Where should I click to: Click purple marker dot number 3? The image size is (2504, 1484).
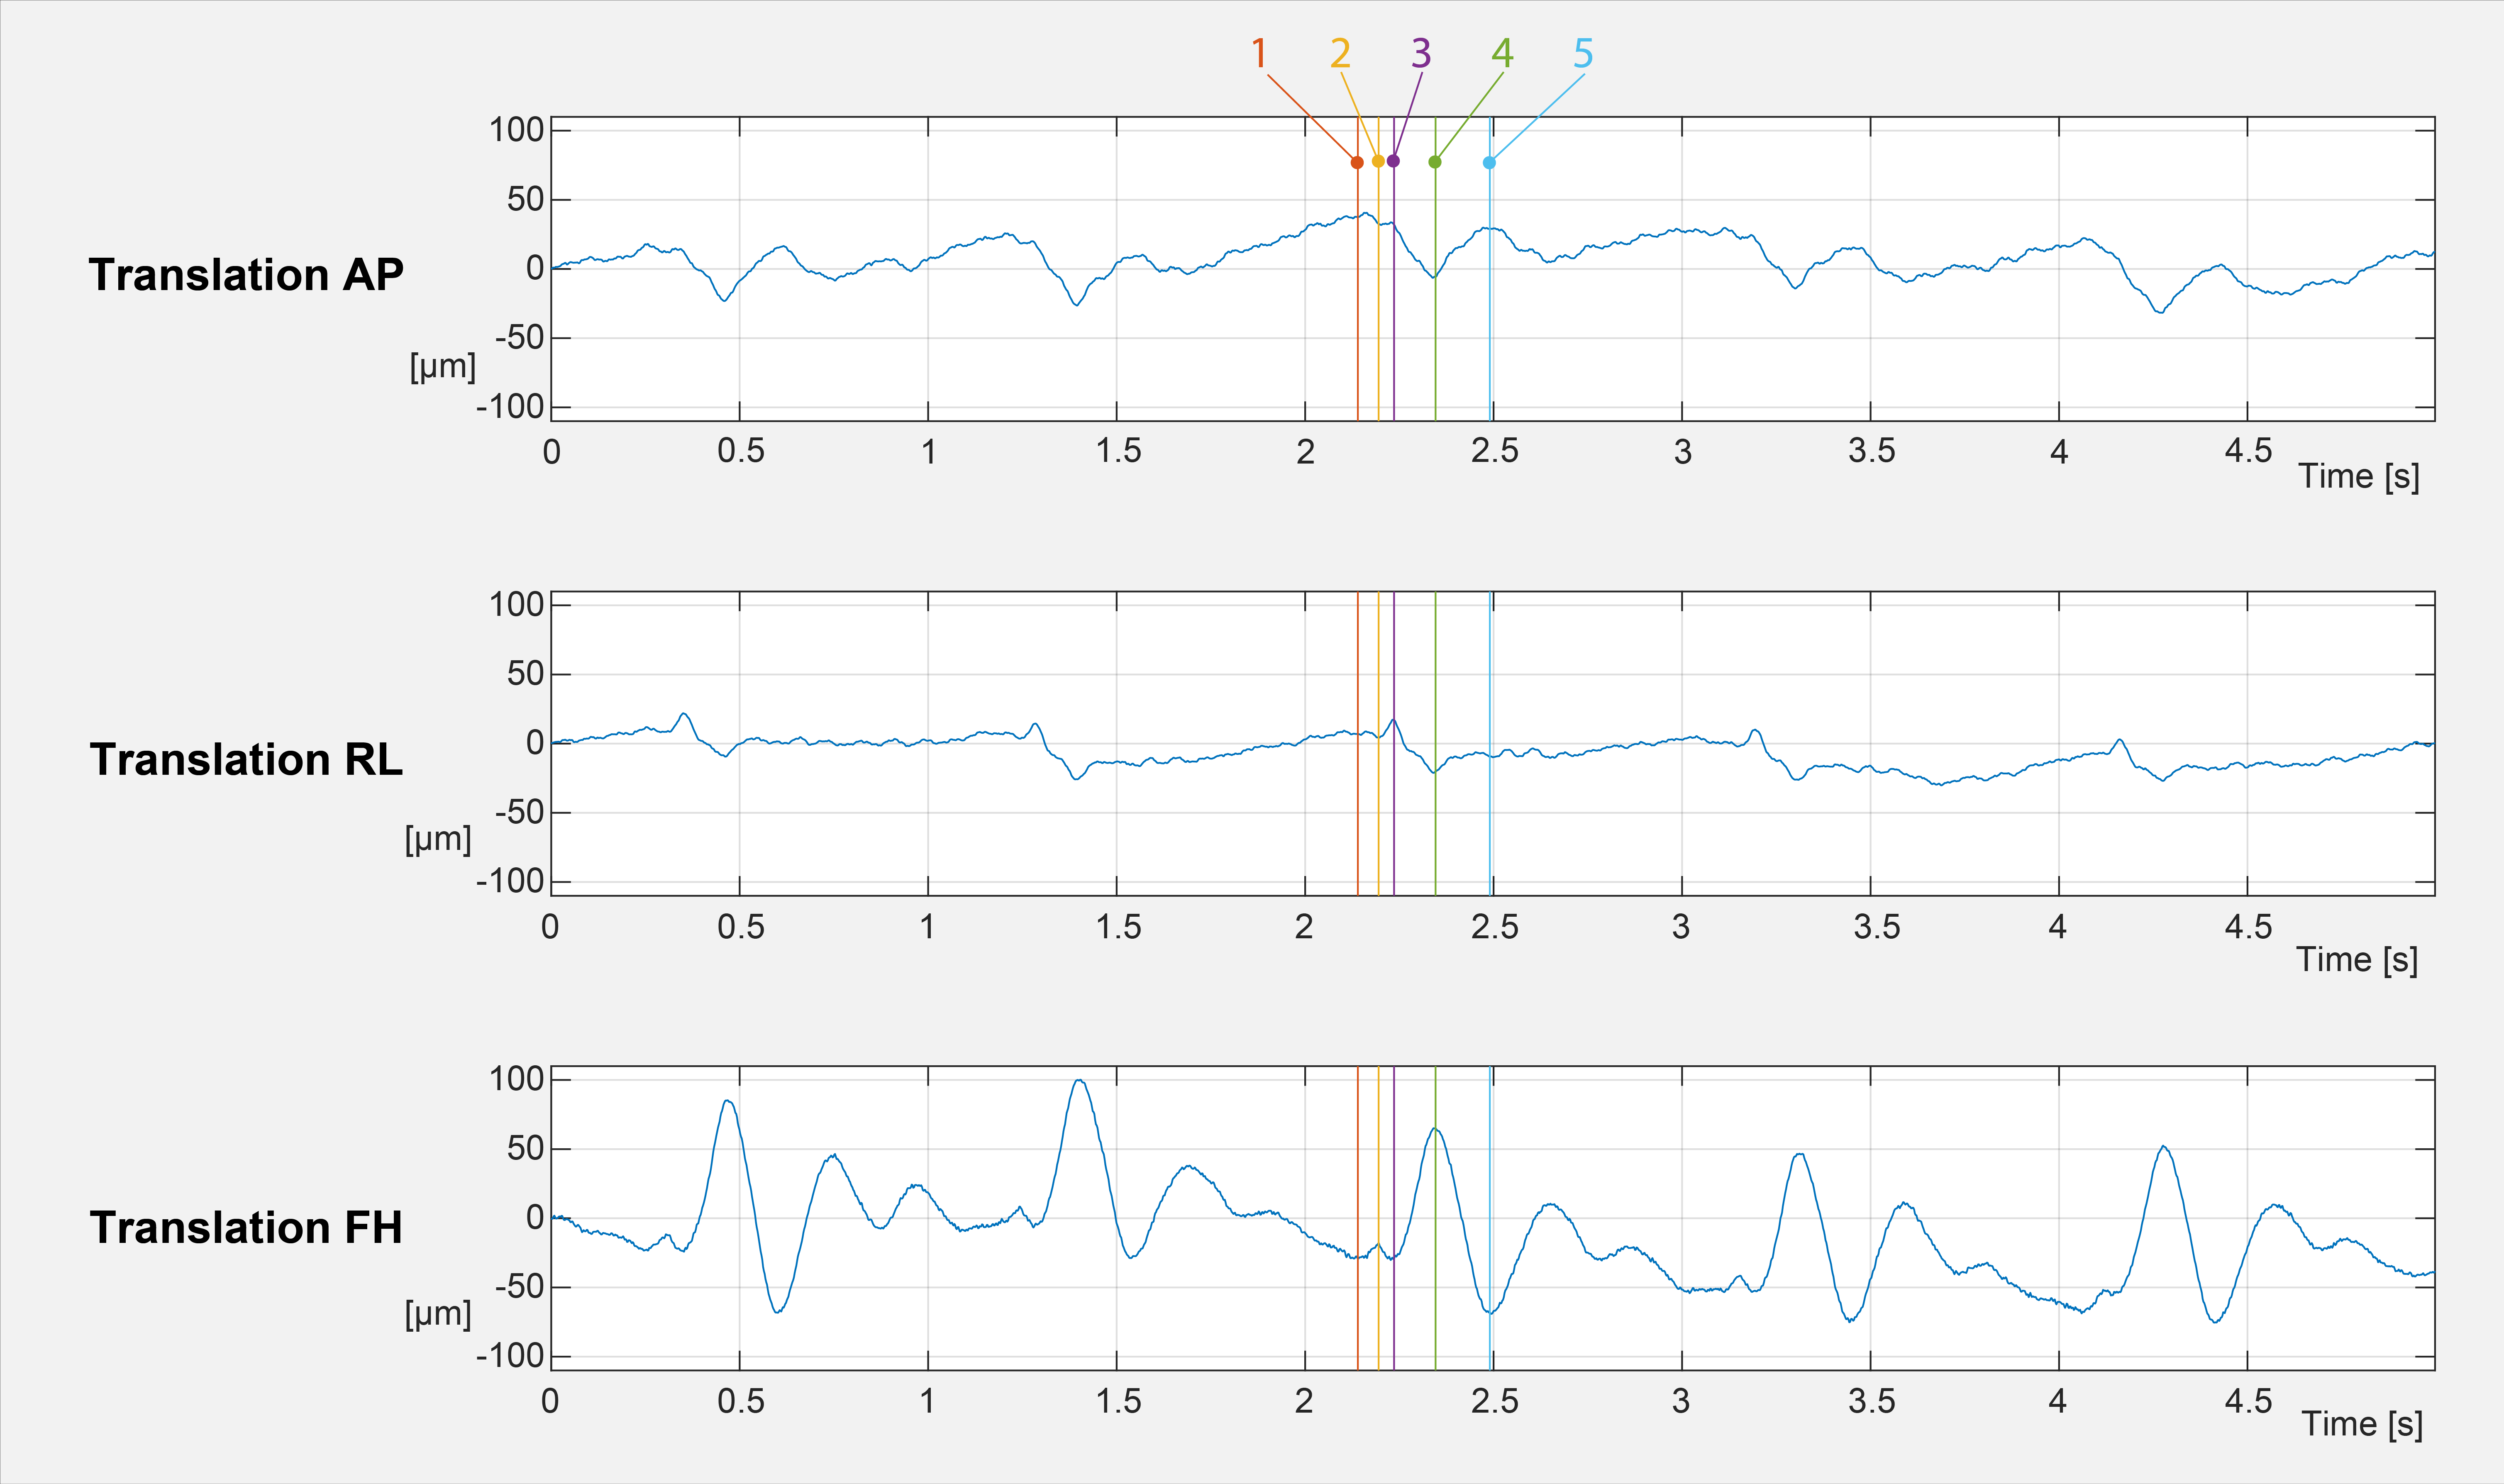click(1393, 161)
